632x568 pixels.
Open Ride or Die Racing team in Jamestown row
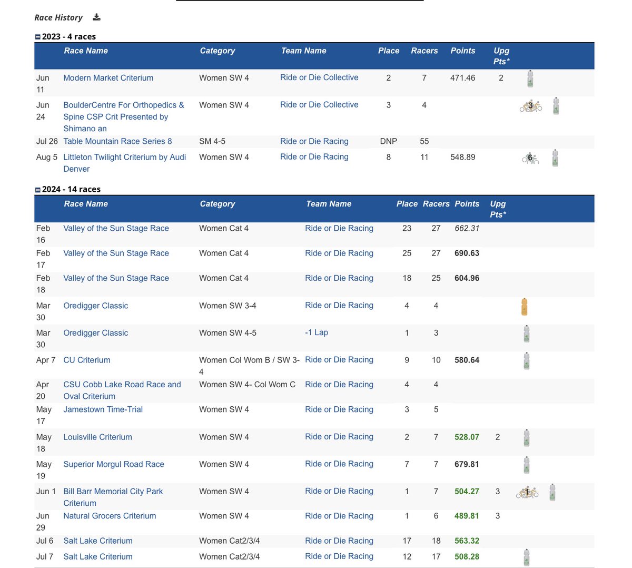tap(339, 409)
